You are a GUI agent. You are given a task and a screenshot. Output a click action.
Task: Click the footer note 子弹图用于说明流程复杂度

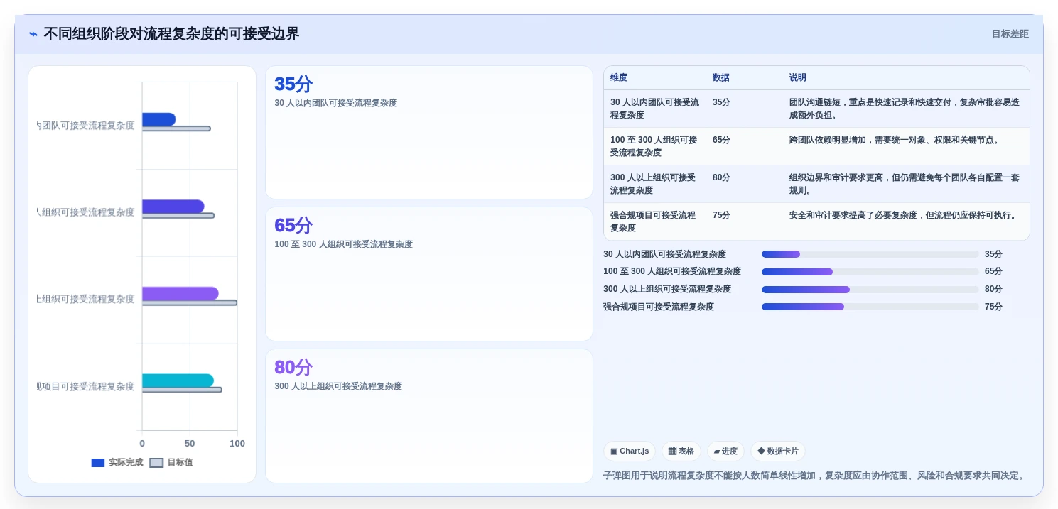pos(814,476)
